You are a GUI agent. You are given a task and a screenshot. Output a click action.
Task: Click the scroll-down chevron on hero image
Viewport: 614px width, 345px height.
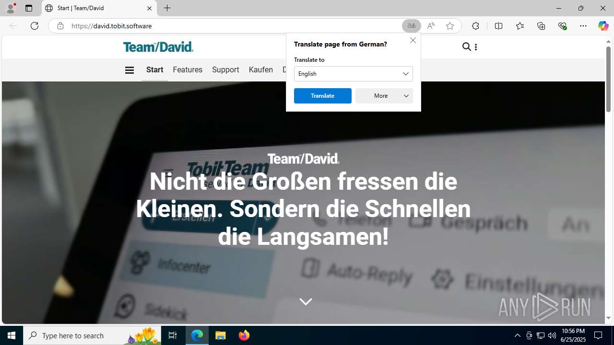tap(306, 301)
